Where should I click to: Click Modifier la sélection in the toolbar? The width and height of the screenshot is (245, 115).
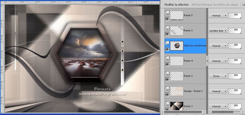(x=176, y=5)
